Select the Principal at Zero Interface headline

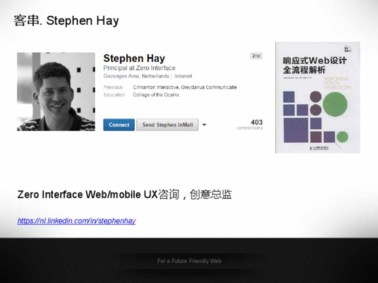tap(139, 68)
